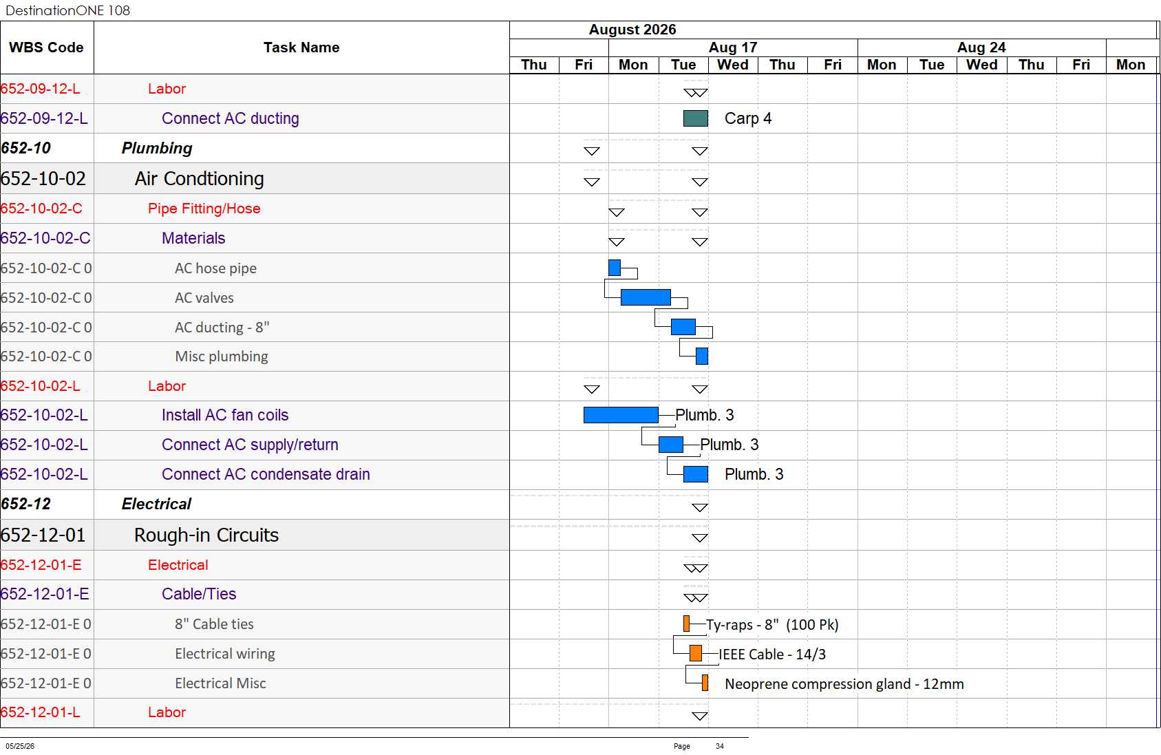Click the DestinationONE 108 title
The width and height of the screenshot is (1161, 755).
[x=67, y=10]
